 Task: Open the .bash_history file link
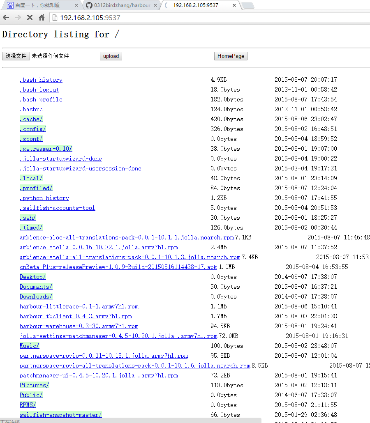click(x=41, y=80)
